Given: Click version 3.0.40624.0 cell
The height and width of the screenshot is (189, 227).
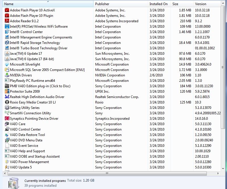Looking at the screenshot, I should coord(203,64).
